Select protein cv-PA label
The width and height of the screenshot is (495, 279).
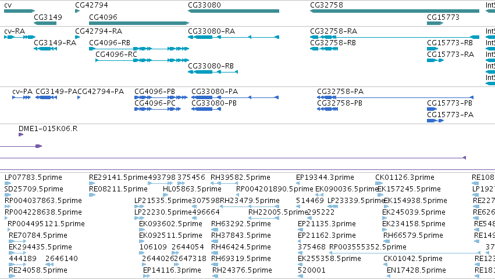point(23,92)
